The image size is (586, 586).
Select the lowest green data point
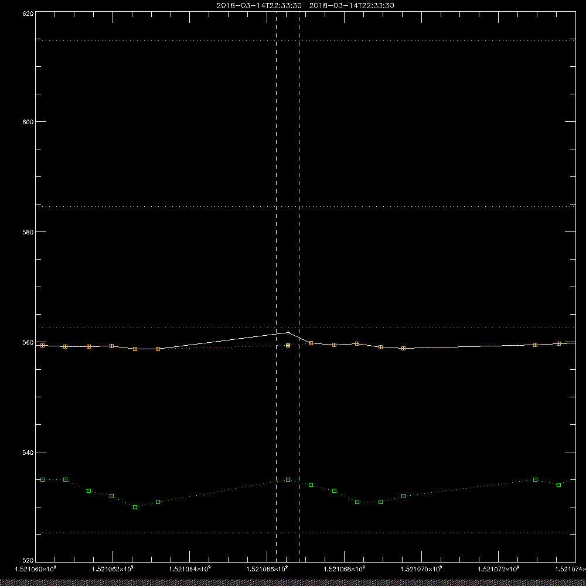click(x=135, y=507)
